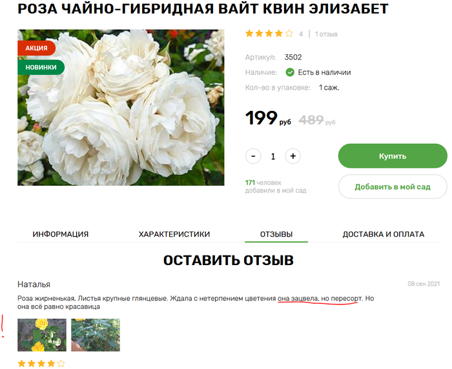Click the ОСТАВИТЬ ОТЗЫВ heading
Image resolution: width=452 pixels, height=369 pixels.
(229, 260)
